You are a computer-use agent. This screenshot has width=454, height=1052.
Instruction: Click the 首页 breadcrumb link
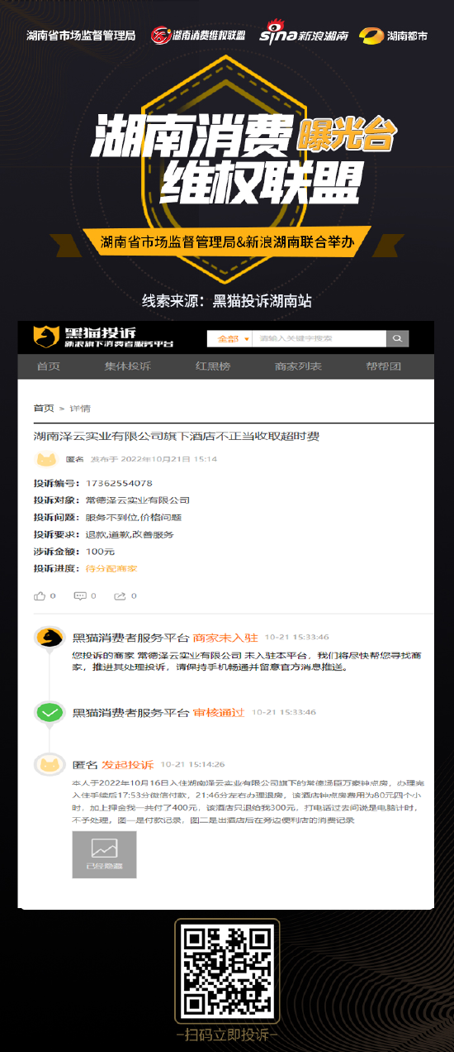click(x=44, y=409)
